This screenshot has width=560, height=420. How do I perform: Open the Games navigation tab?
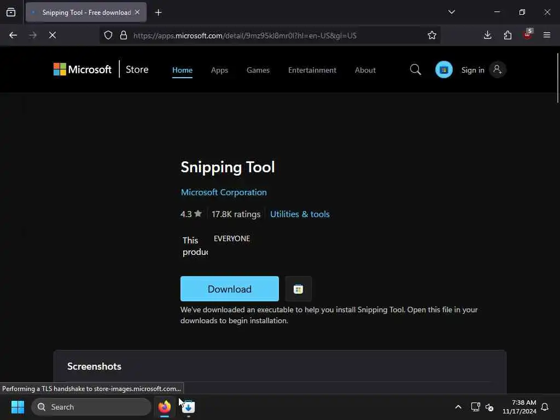(258, 70)
